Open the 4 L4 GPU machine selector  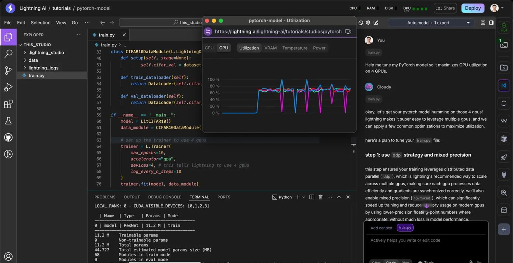[504, 27]
